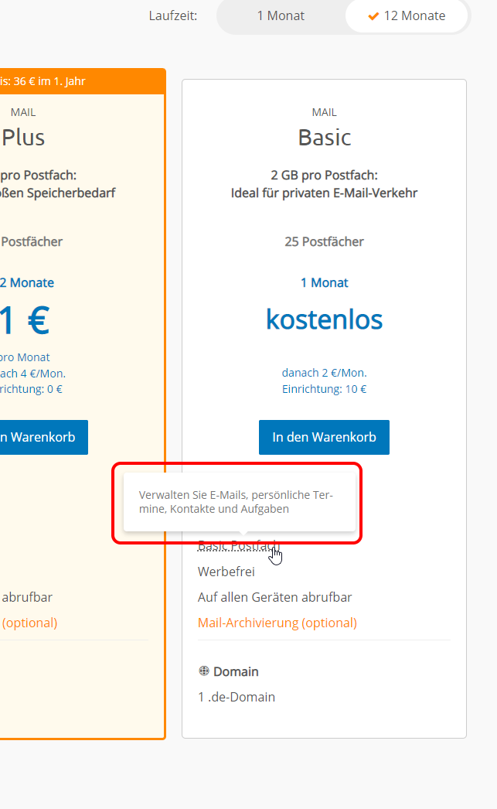Click the kostenlos price text
Image resolution: width=497 pixels, height=809 pixels.
pos(325,319)
